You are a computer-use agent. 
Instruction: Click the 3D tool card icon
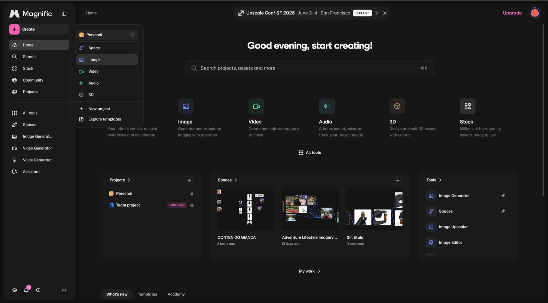tap(397, 106)
